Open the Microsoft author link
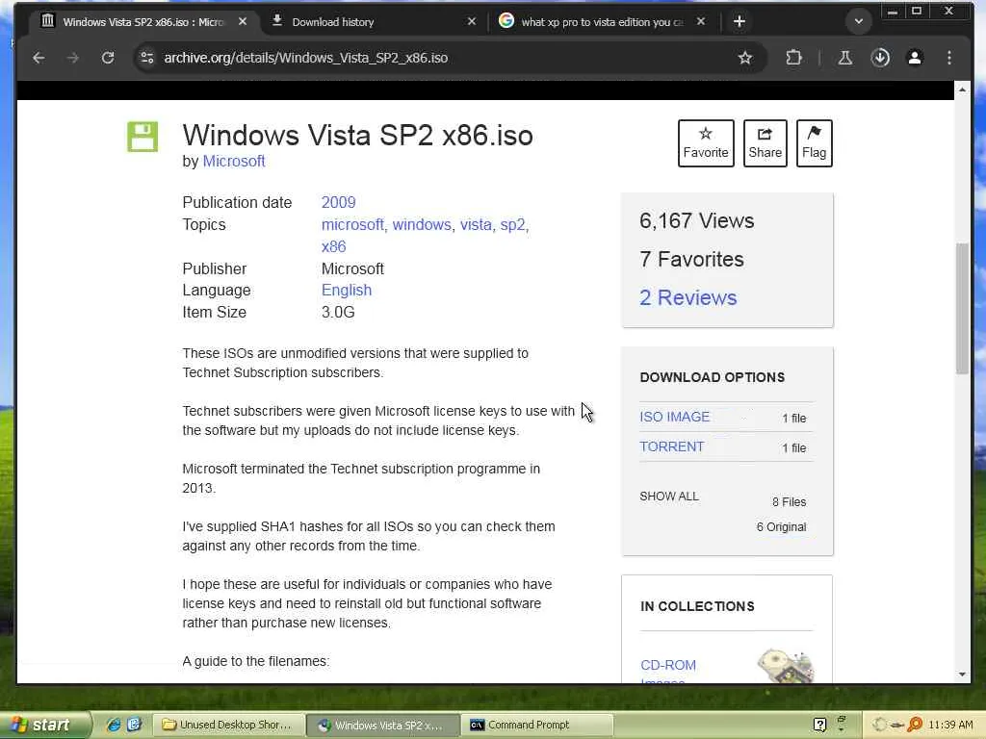Viewport: 986px width, 739px height. pyautogui.click(x=233, y=162)
